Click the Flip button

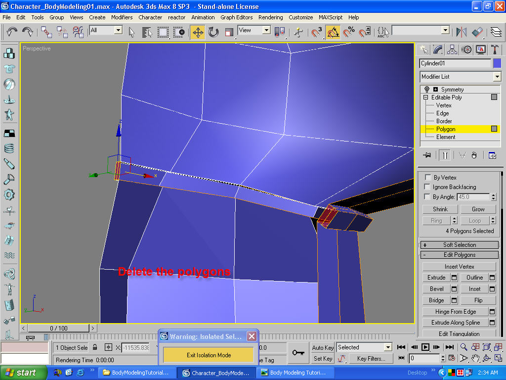tap(478, 300)
